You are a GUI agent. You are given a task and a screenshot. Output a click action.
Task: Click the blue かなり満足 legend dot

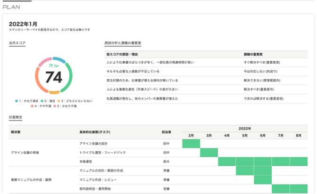(x=17, y=101)
